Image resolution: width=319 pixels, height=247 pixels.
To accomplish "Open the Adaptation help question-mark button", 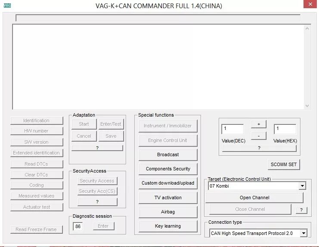I will click(x=97, y=148).
